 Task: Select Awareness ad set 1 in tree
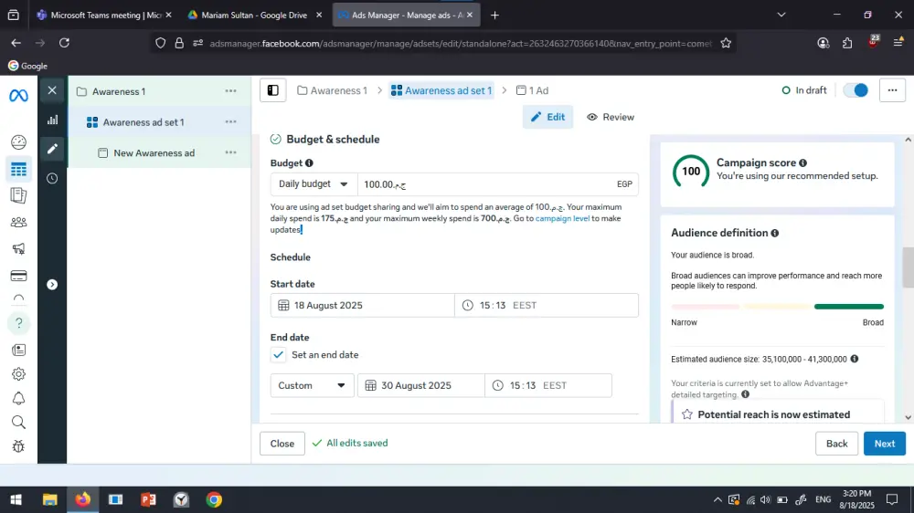click(x=143, y=122)
